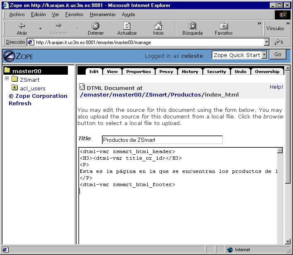
Task: Open the address bar dropdown
Action: 267,42
